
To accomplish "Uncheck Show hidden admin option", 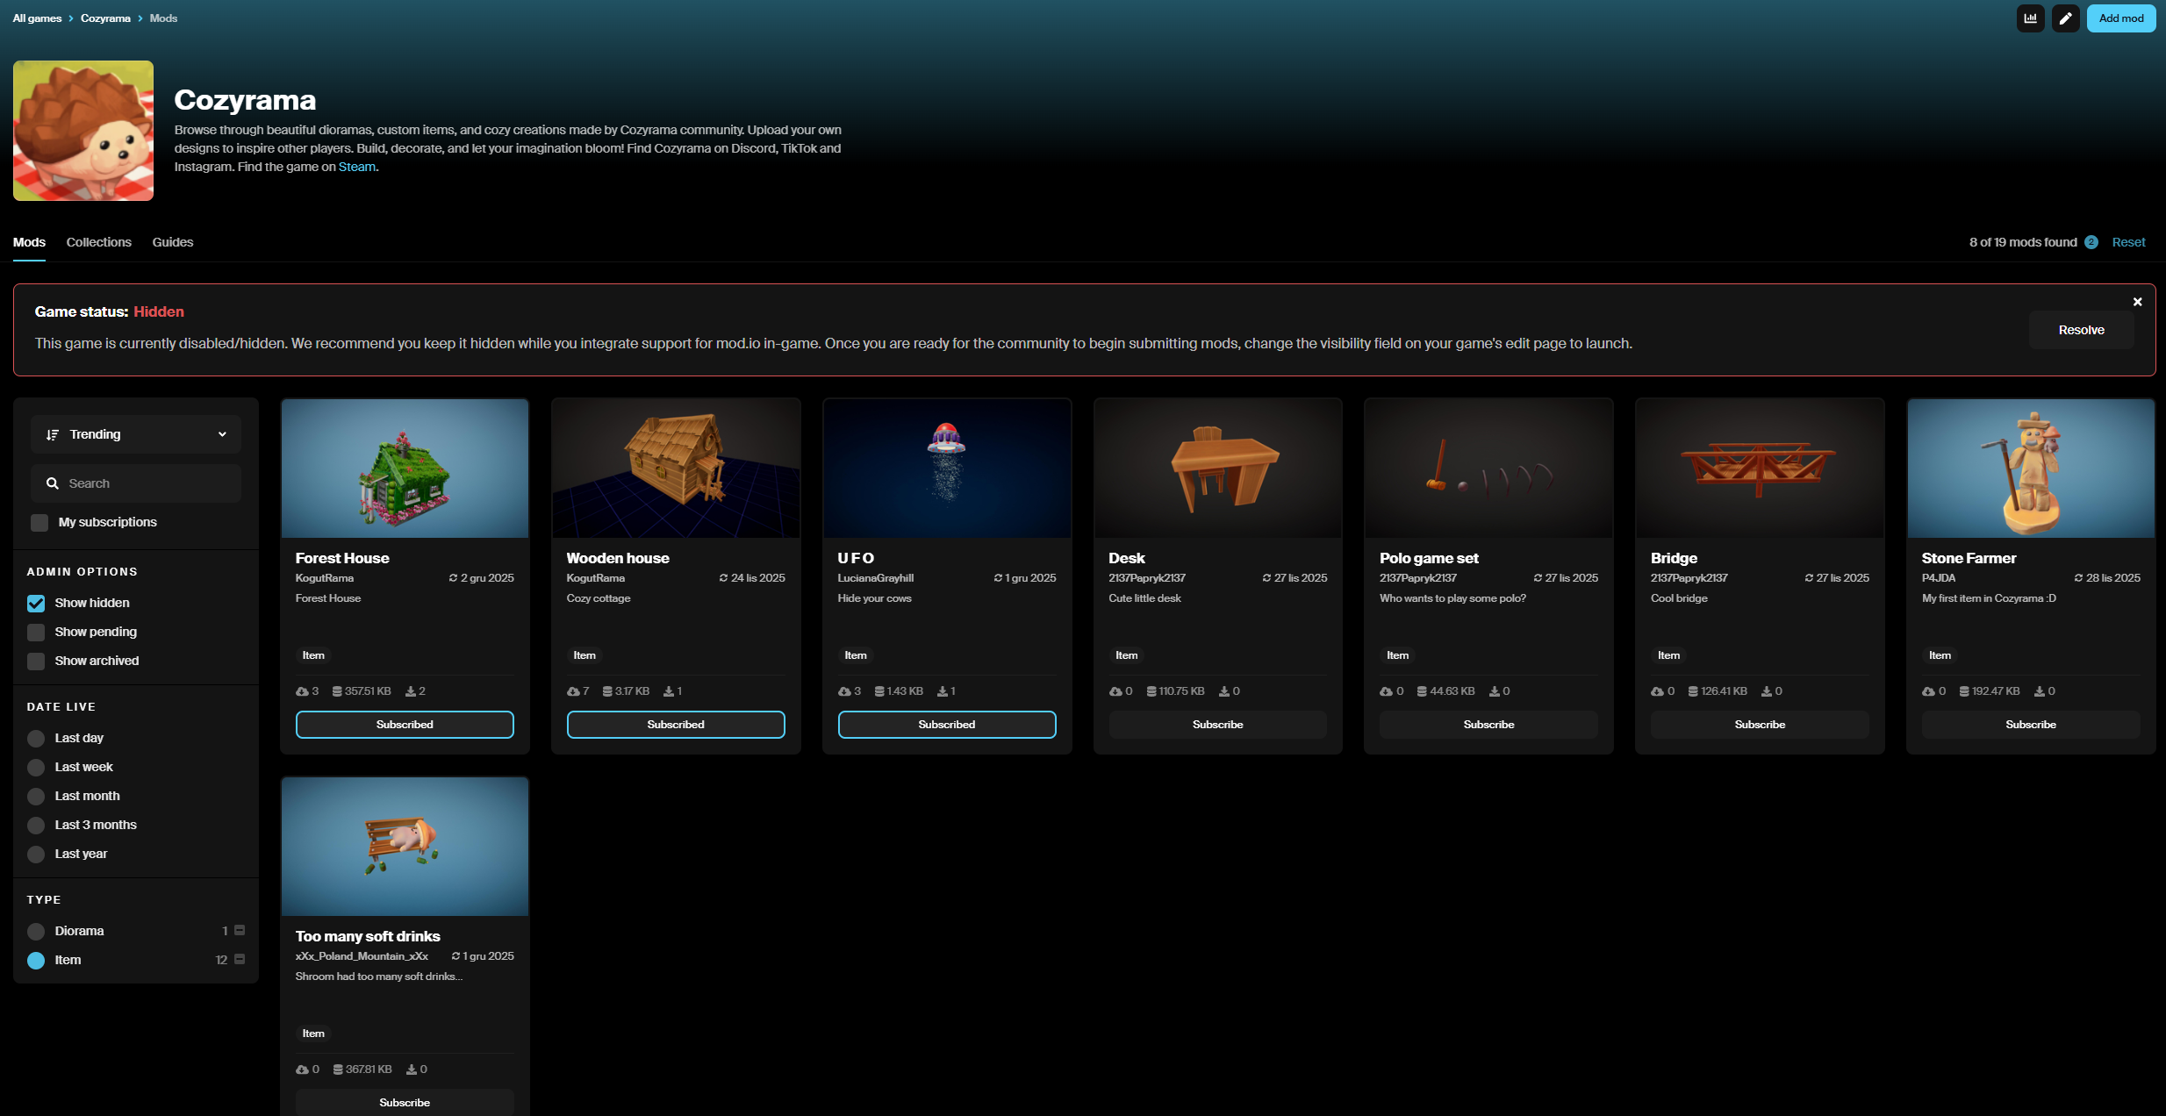I will [36, 604].
